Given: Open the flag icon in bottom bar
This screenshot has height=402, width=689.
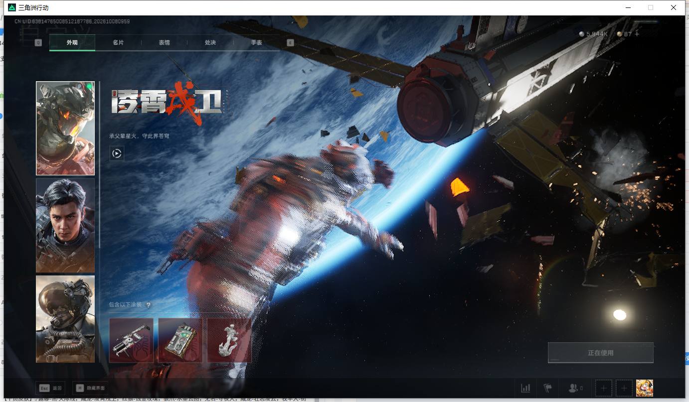Looking at the screenshot, I should pyautogui.click(x=547, y=388).
